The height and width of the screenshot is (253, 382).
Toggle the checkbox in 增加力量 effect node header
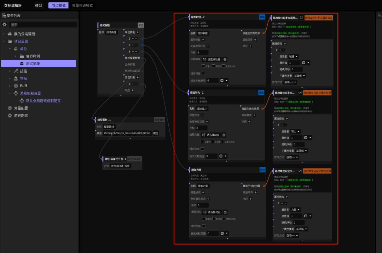click(x=300, y=171)
